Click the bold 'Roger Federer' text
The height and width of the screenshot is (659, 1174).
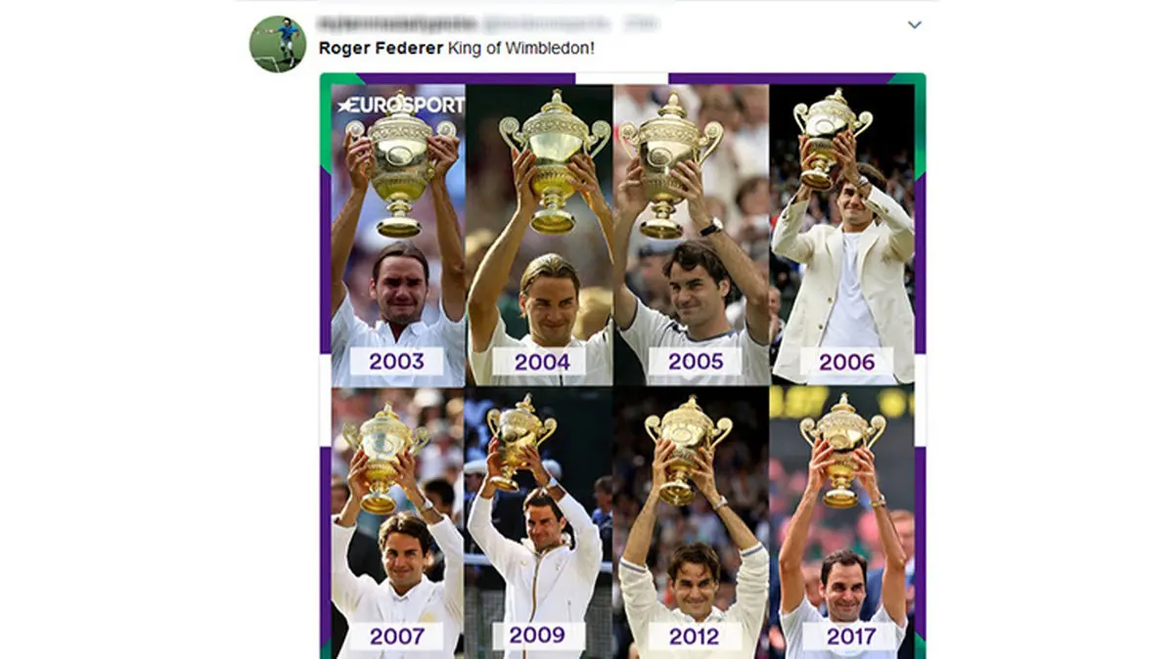tap(381, 48)
